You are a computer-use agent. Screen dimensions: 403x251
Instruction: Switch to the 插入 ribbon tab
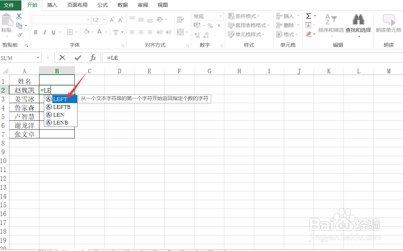[x=52, y=5]
